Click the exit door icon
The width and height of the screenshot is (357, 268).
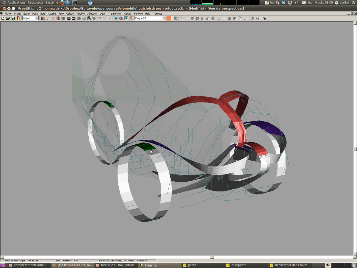coord(18,18)
